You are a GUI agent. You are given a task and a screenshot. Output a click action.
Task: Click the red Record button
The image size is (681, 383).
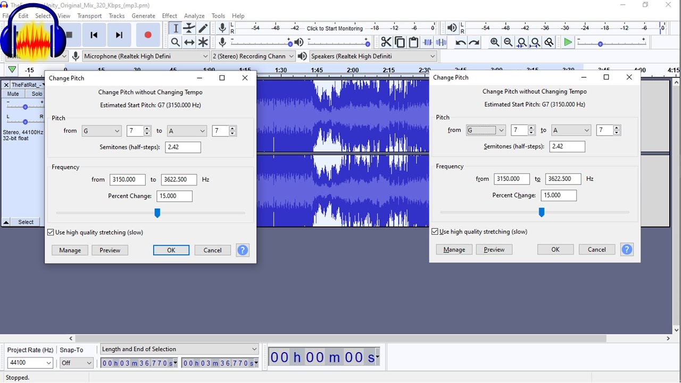[x=148, y=35]
